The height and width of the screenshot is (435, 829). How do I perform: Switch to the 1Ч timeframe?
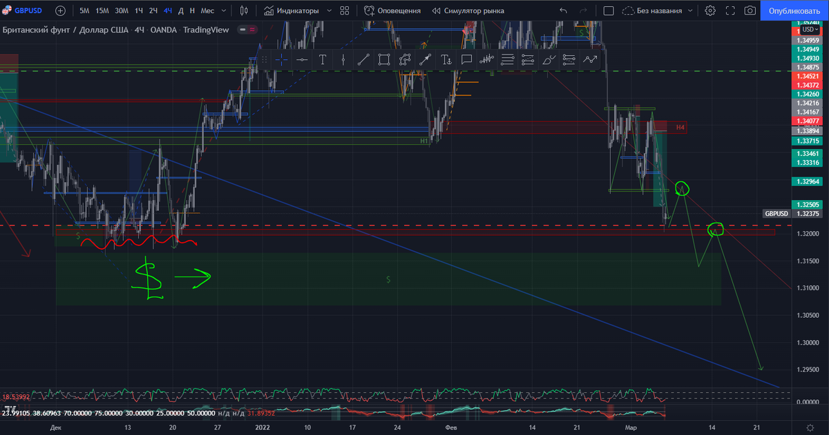coord(139,10)
